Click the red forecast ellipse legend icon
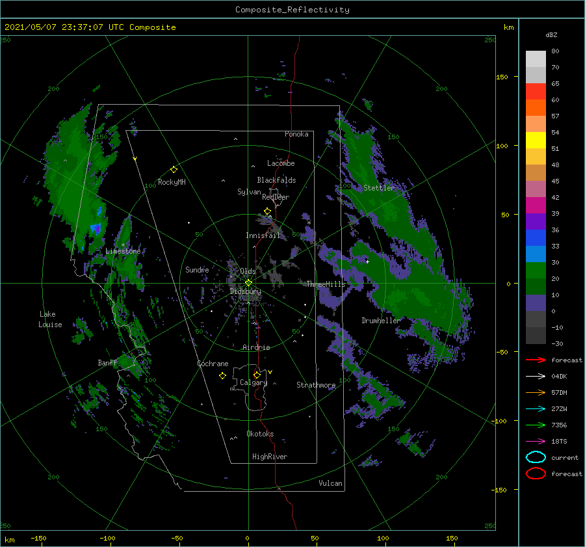The image size is (585, 547). click(x=536, y=474)
